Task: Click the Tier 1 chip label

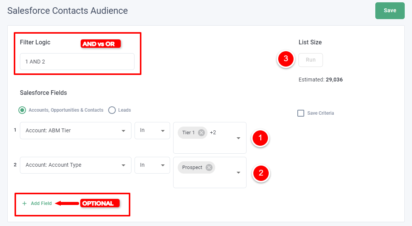Action: (x=188, y=133)
